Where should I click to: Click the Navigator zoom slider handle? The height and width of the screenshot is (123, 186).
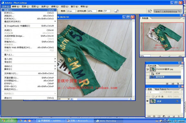click(169, 56)
